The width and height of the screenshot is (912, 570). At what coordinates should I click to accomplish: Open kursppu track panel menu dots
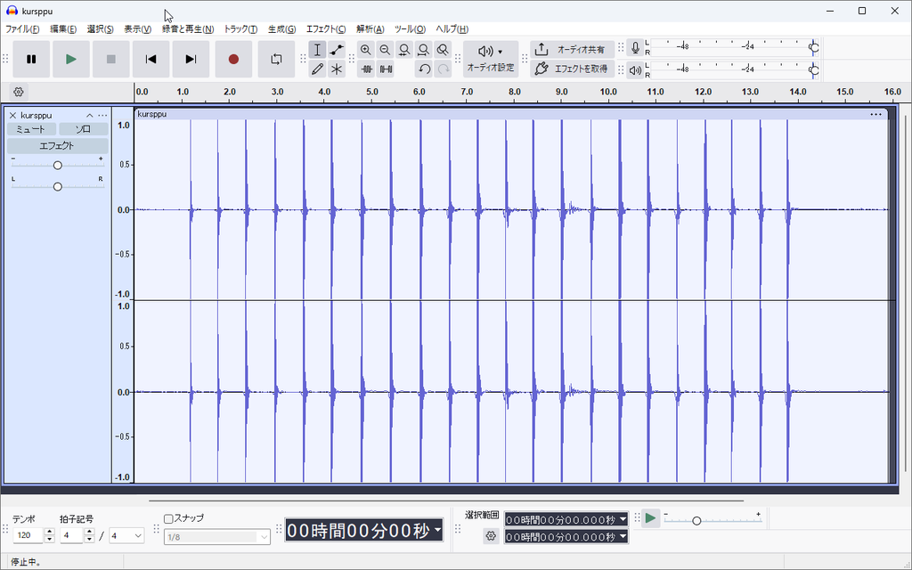pos(103,115)
